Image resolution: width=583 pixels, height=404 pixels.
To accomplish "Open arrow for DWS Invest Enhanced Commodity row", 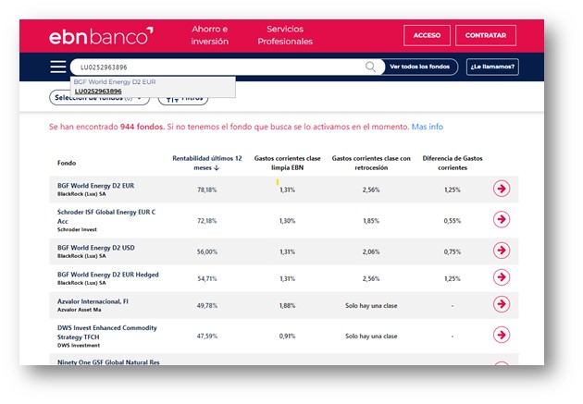I will (502, 335).
